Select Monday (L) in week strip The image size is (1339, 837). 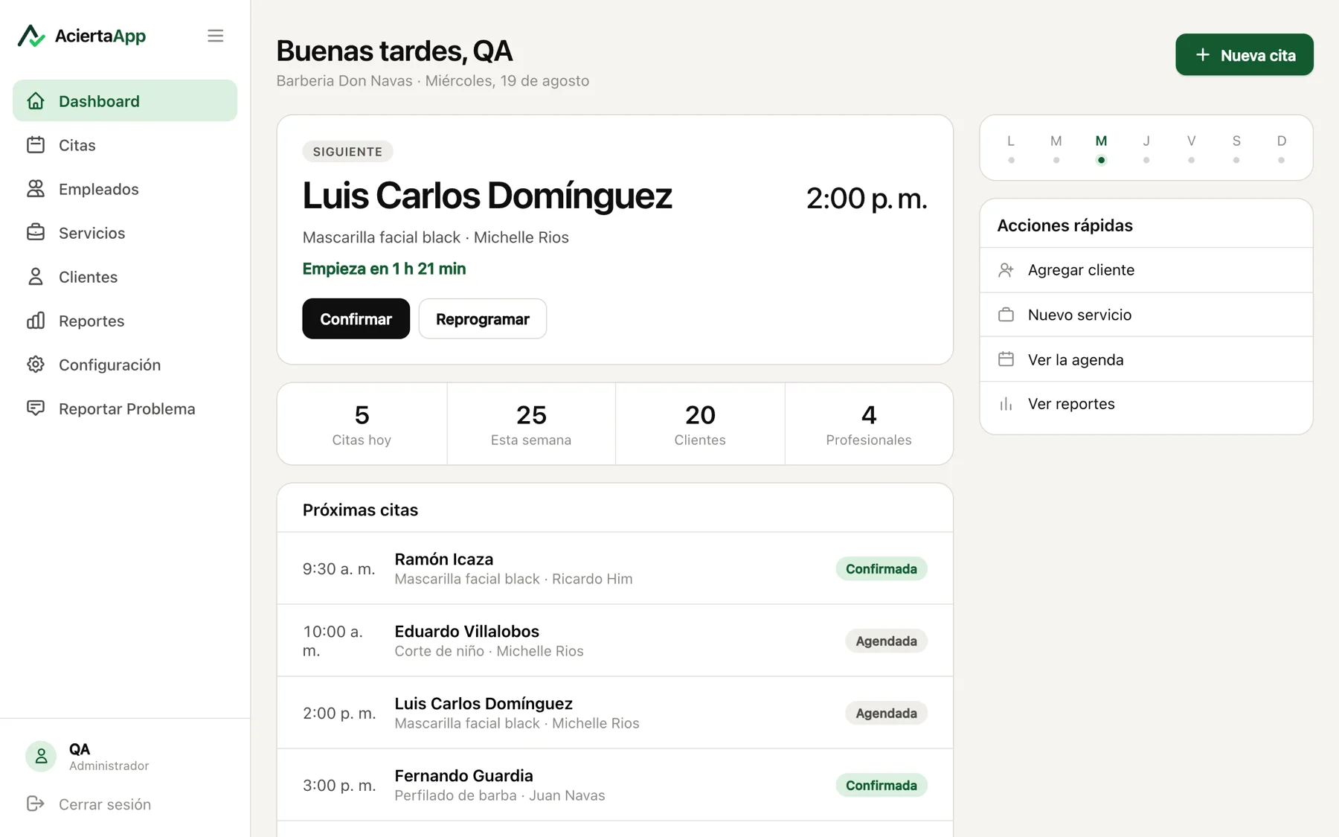tap(1011, 148)
